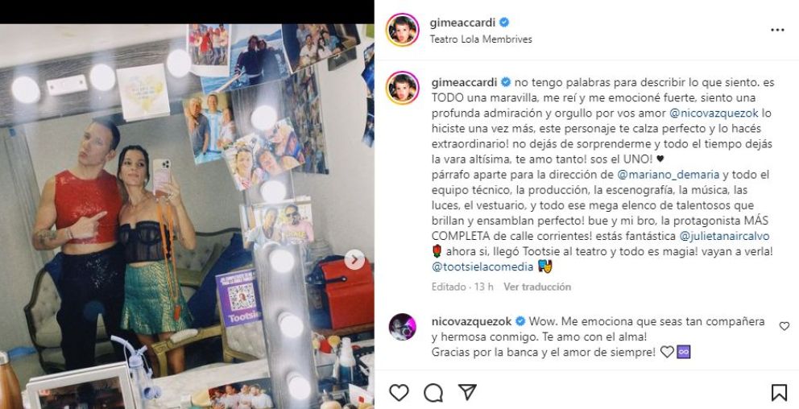
Task: Open the three-dot more options menu
Action: click(777, 30)
